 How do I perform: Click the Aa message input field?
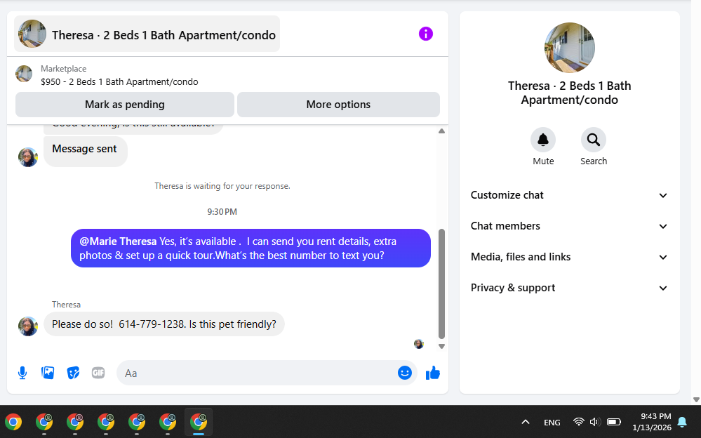click(x=257, y=373)
